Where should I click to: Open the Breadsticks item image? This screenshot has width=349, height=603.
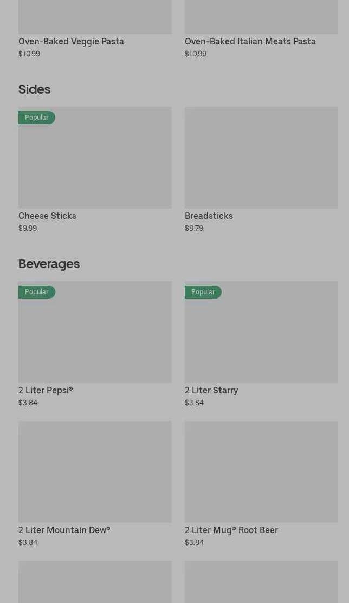[261, 157]
